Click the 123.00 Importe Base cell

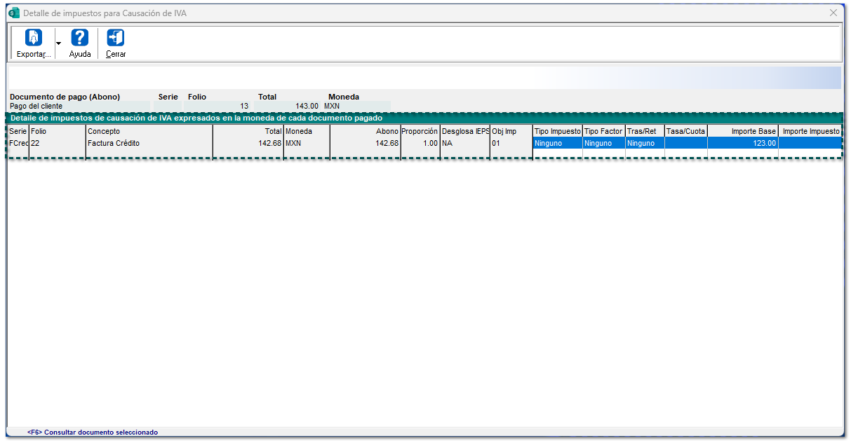point(742,143)
